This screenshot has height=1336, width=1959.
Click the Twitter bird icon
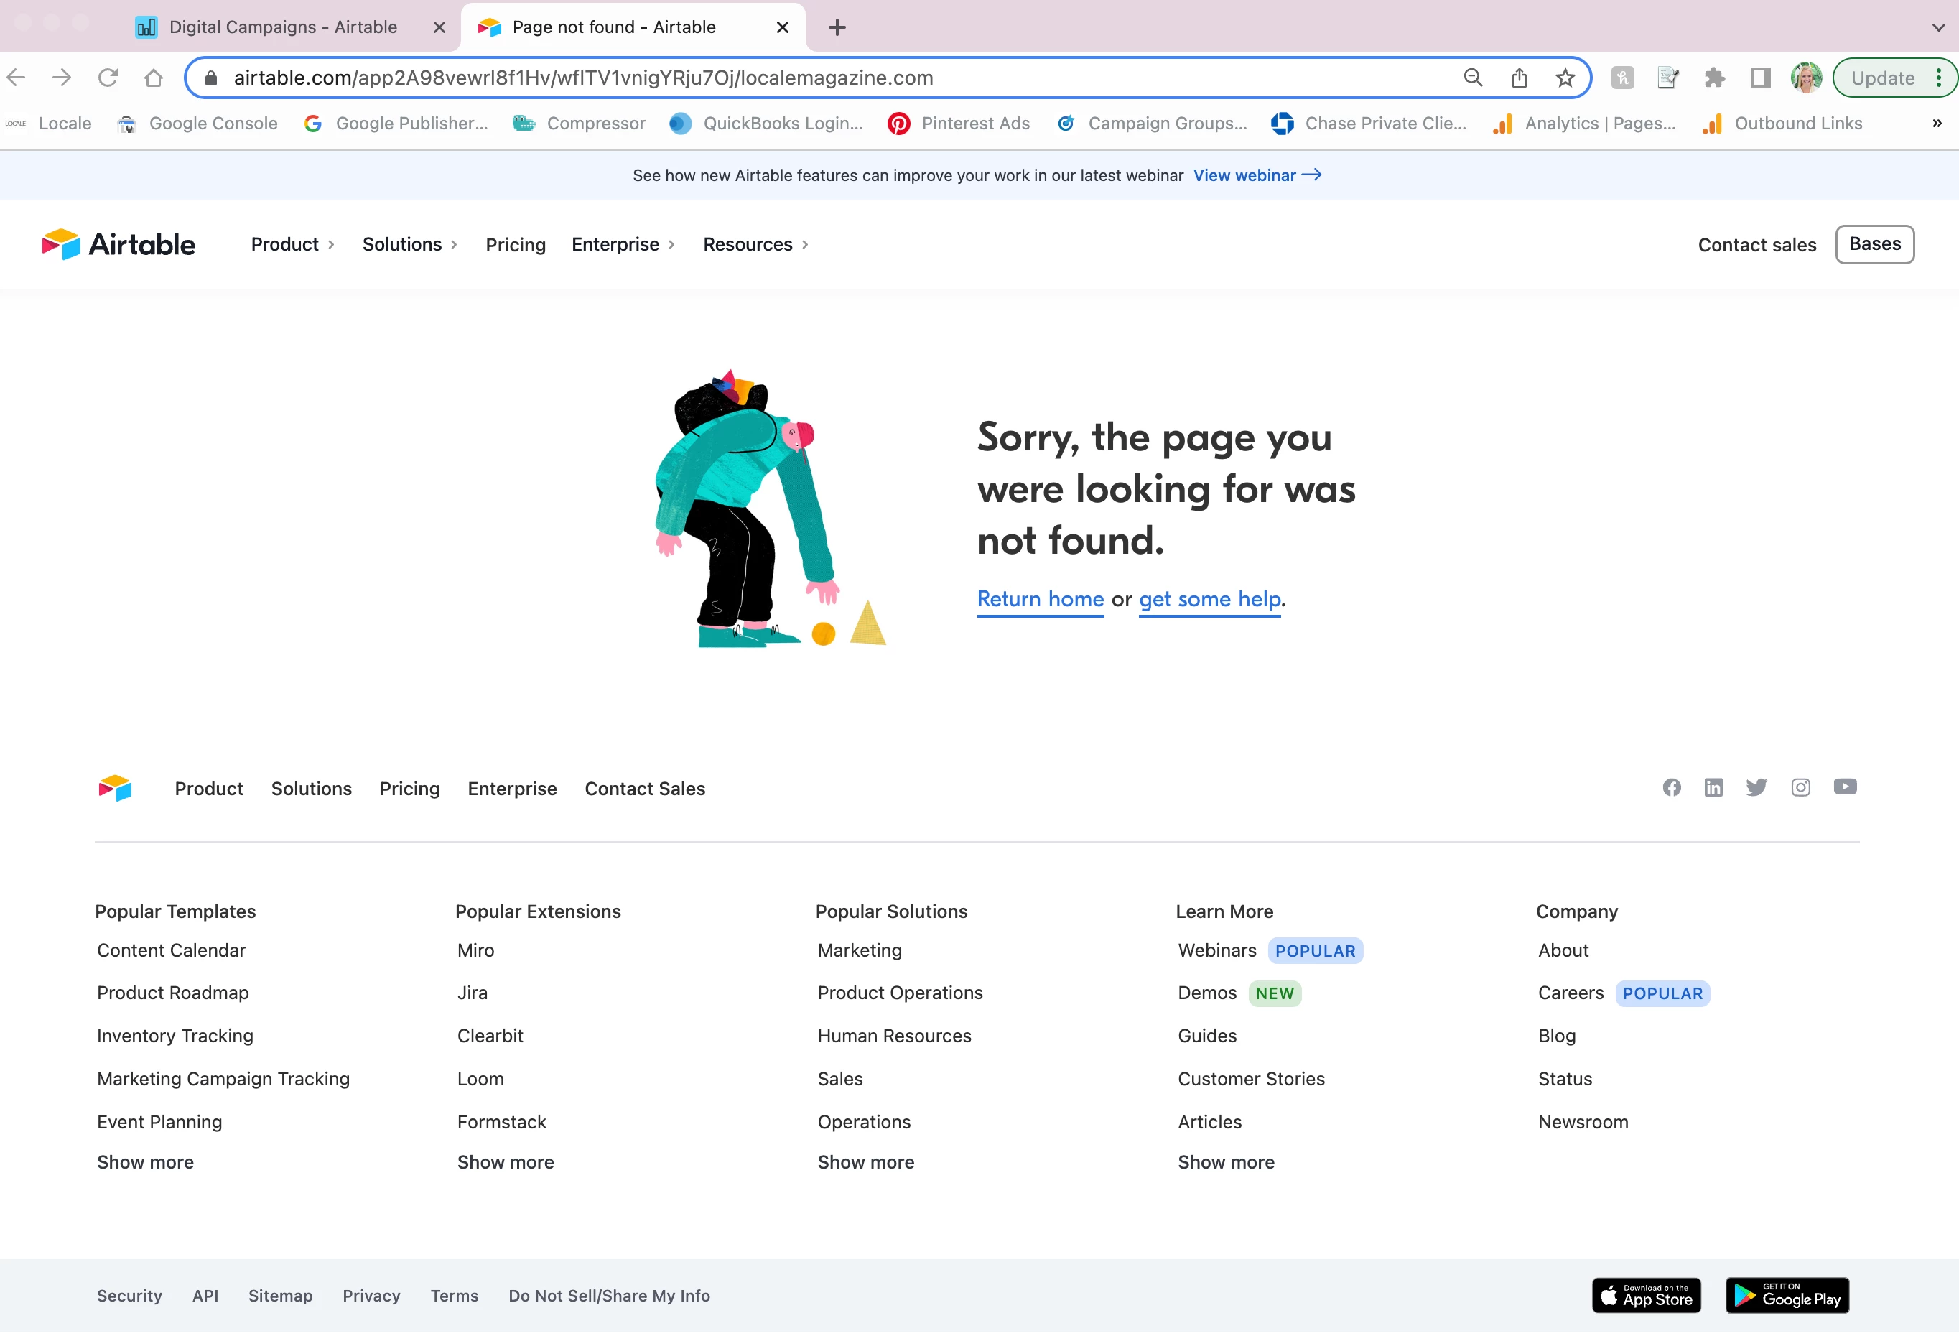point(1756,788)
